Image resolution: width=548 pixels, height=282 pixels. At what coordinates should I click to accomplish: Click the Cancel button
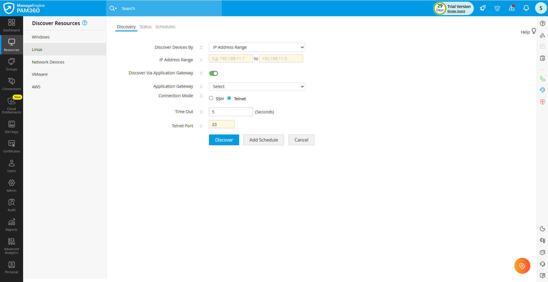(301, 140)
